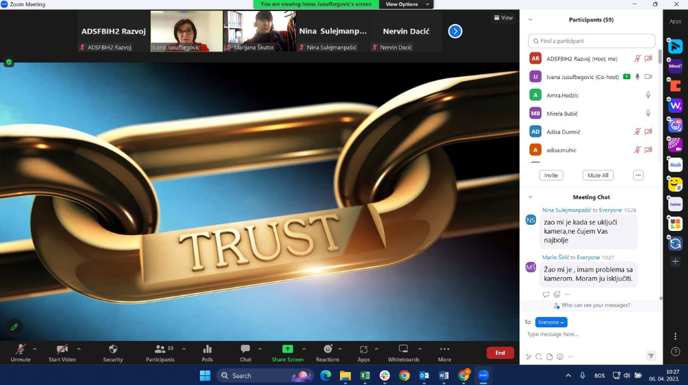The width and height of the screenshot is (688, 385).
Task: Open Excel from the Windows taskbar
Action: (365, 375)
